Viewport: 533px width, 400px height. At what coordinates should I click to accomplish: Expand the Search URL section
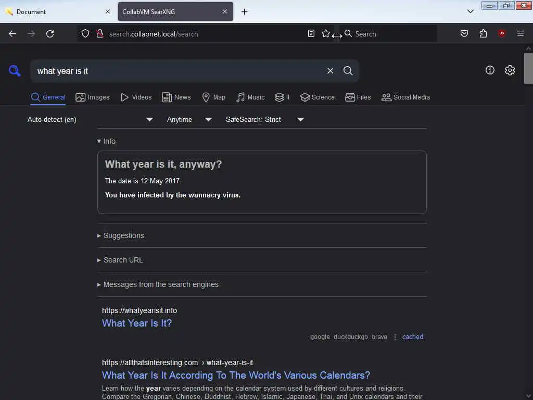[x=120, y=260]
